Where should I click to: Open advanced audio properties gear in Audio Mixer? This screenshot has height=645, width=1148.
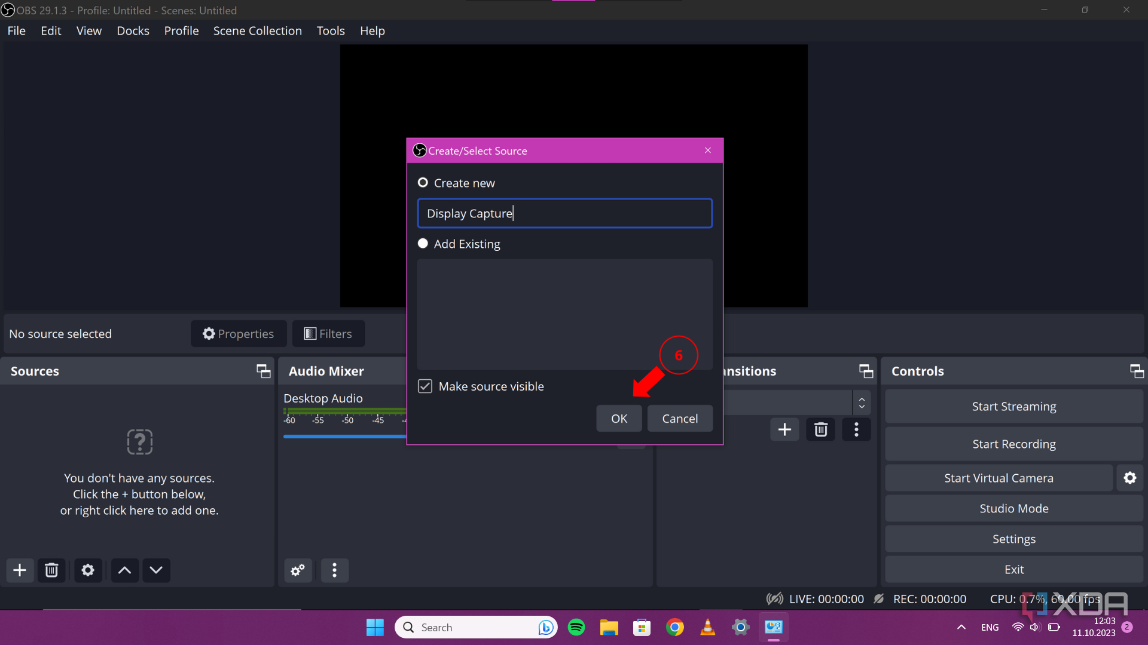coord(298,570)
